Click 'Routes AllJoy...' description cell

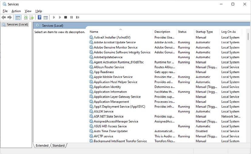165,67
